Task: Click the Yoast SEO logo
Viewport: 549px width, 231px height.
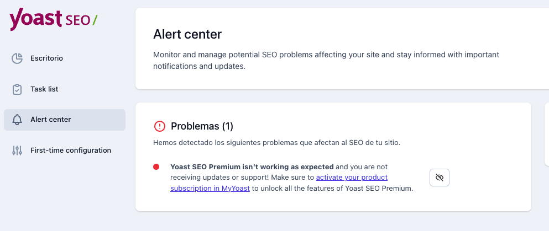Action: [53, 20]
